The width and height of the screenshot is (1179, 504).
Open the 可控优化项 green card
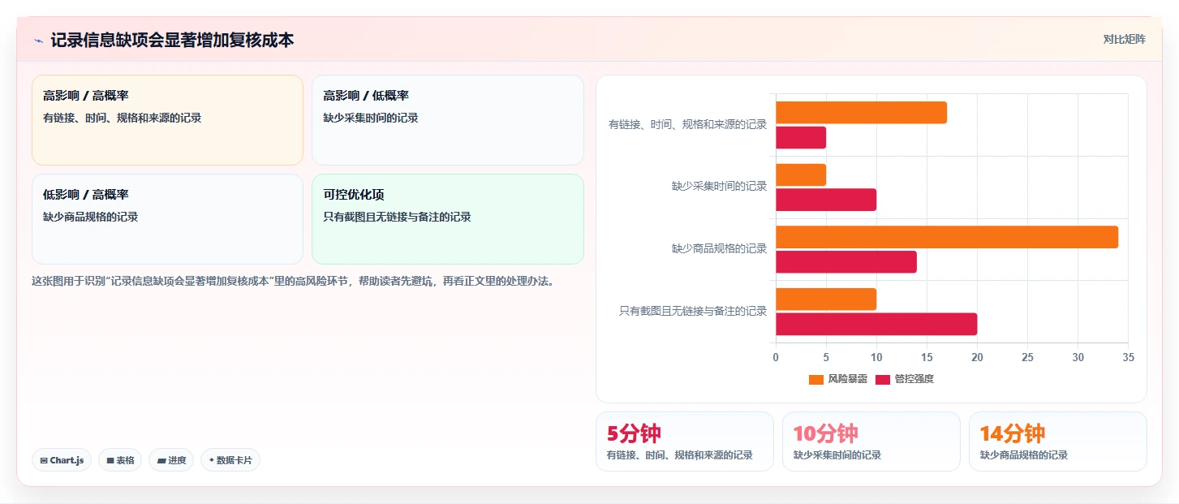coord(448,219)
